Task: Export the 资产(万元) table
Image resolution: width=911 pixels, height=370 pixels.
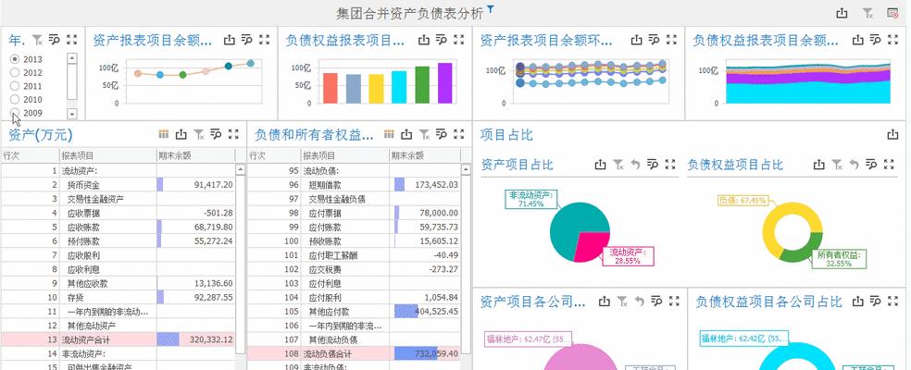Action: click(x=181, y=134)
